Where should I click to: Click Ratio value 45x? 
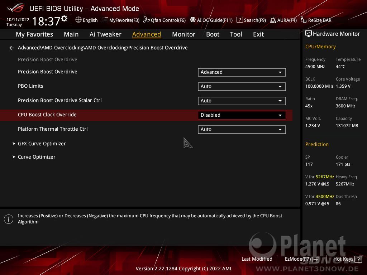coord(309,106)
